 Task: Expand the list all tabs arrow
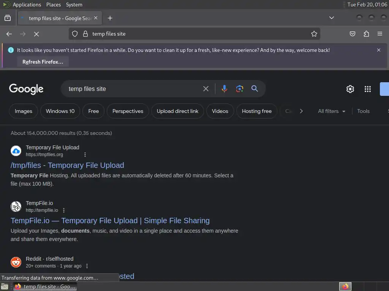(x=331, y=18)
